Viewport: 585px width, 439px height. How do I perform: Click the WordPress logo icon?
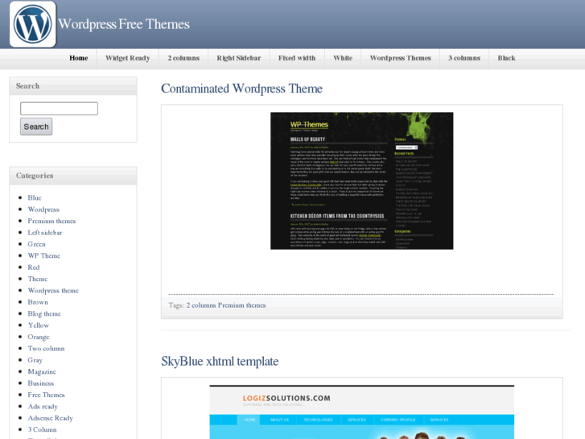(33, 24)
